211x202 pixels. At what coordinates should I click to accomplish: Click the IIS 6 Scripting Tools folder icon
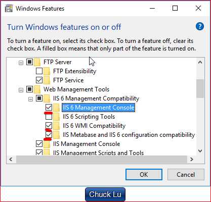tap(56, 117)
